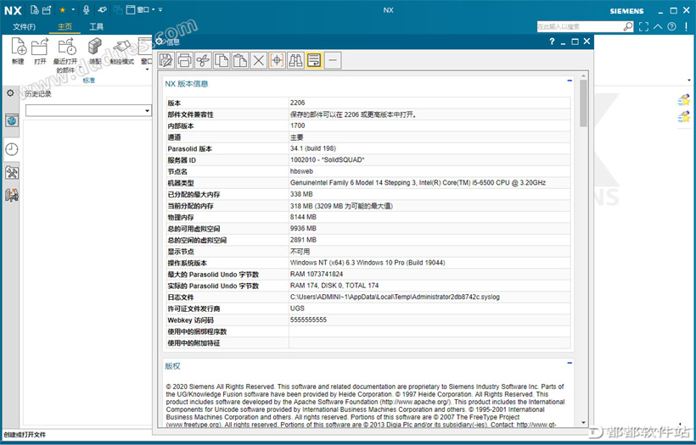This screenshot has height=445, width=696.
Task: Switch to the 主页 ribbon tab
Action: (65, 26)
